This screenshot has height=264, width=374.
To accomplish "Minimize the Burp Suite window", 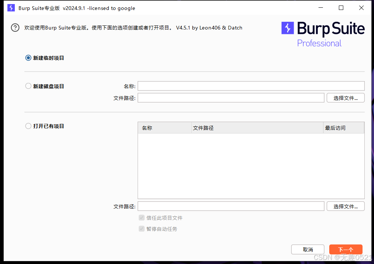I will [x=321, y=8].
